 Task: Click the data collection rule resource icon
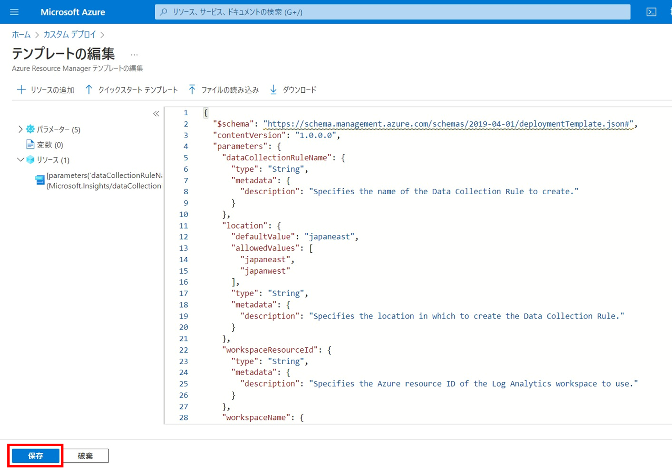(40, 180)
